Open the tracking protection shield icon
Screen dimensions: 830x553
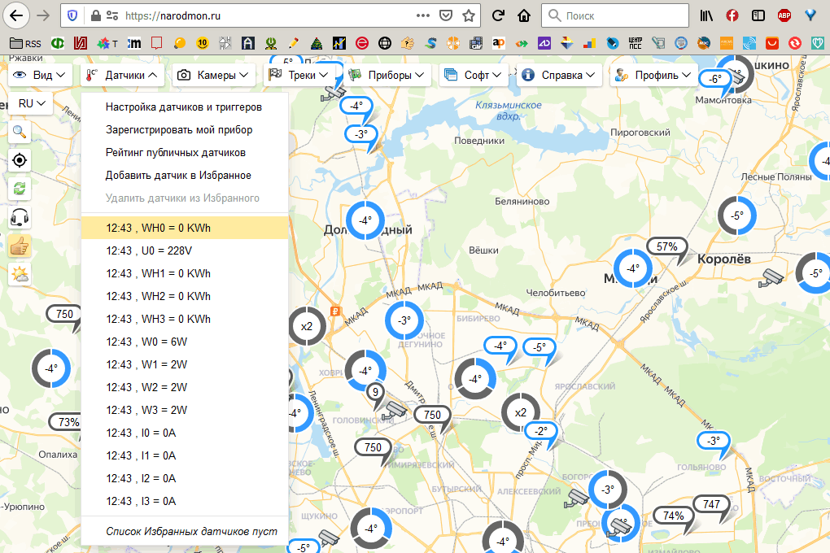point(72,15)
